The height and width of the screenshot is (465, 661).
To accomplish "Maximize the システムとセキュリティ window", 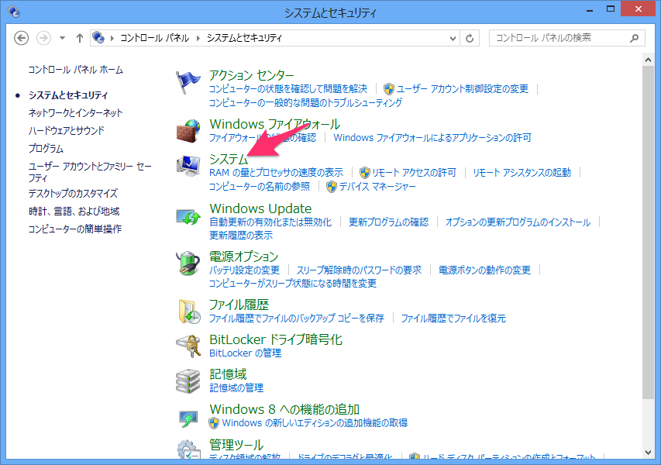I will [611, 9].
